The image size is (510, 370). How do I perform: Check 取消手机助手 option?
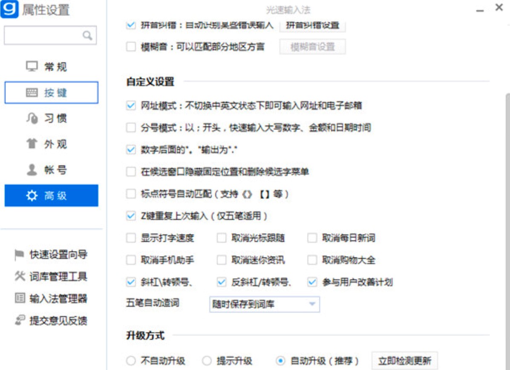(x=131, y=260)
